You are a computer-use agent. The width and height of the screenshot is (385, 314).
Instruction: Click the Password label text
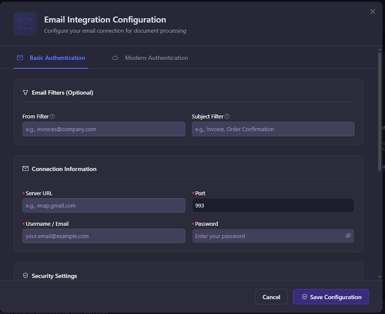click(207, 224)
